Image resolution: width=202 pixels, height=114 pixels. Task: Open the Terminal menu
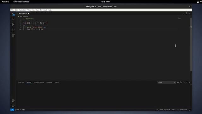click(x=43, y=10)
